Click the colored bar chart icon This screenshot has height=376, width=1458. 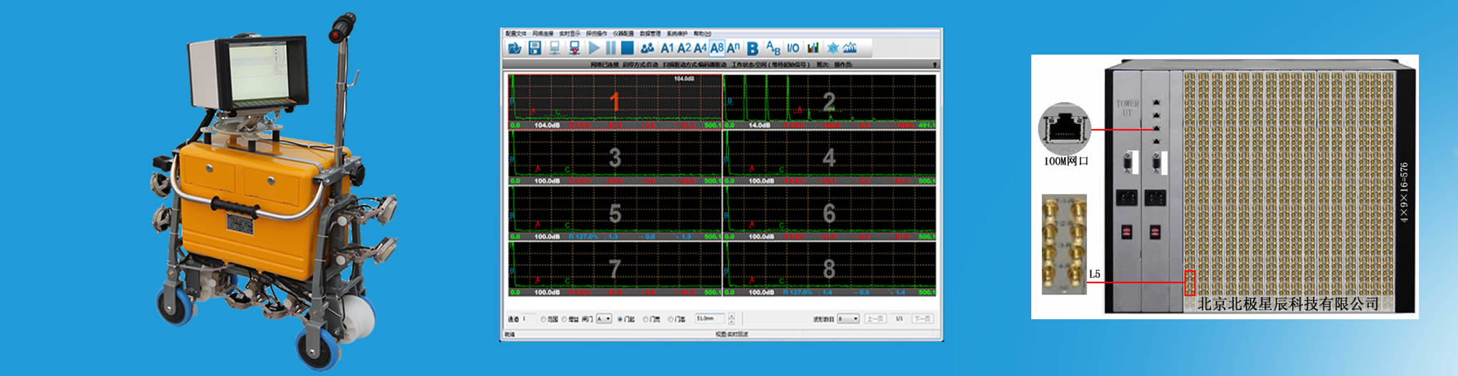(x=813, y=48)
